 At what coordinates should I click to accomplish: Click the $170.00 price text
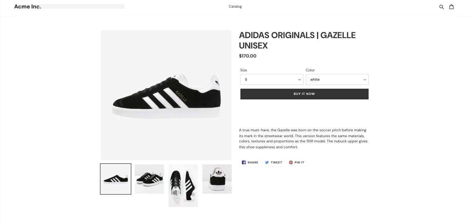(248, 56)
